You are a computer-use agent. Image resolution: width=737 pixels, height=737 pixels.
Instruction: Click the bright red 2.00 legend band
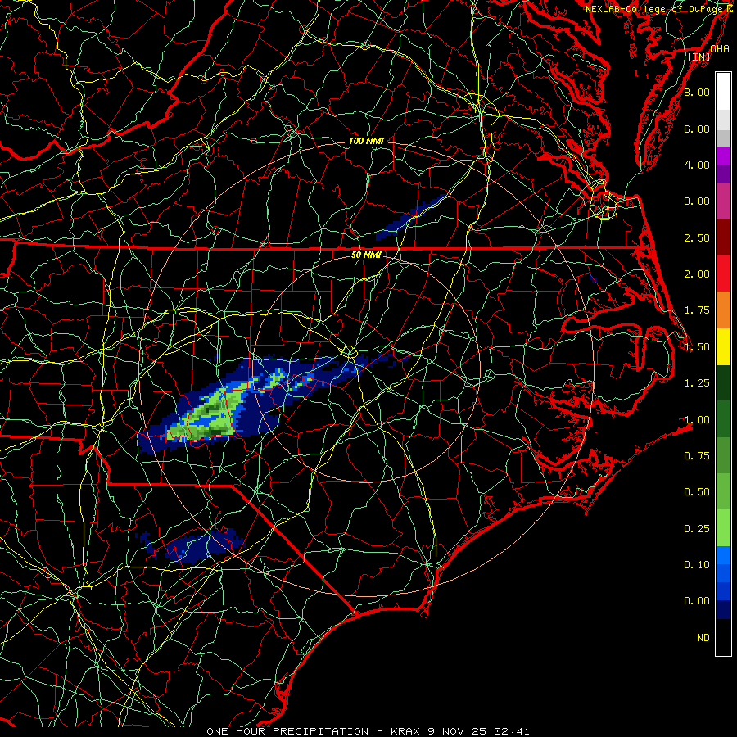723,274
